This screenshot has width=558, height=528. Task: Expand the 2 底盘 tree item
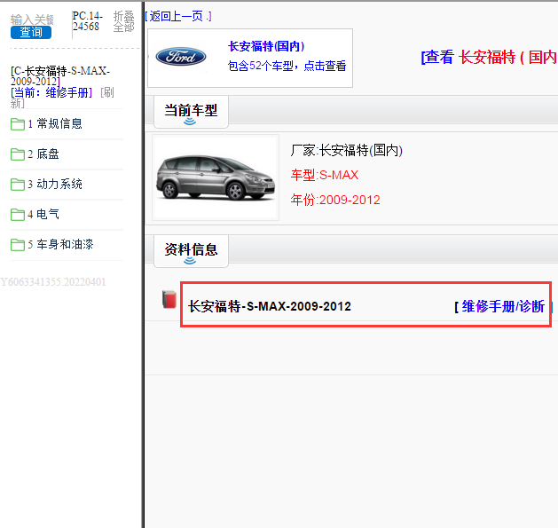point(43,154)
